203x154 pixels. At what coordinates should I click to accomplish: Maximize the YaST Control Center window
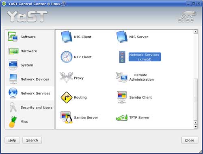[x=194, y=4]
